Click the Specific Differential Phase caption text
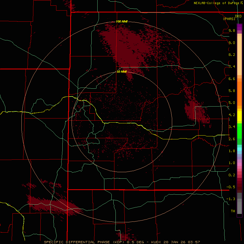The width and height of the screenshot is (244, 244). pos(122,242)
